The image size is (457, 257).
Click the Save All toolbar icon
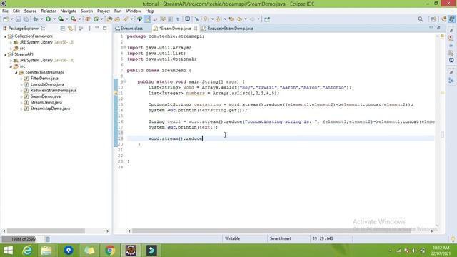coord(26,19)
